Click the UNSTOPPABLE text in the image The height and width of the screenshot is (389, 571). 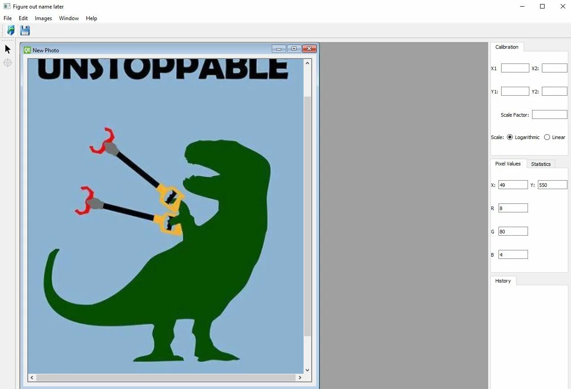163,69
